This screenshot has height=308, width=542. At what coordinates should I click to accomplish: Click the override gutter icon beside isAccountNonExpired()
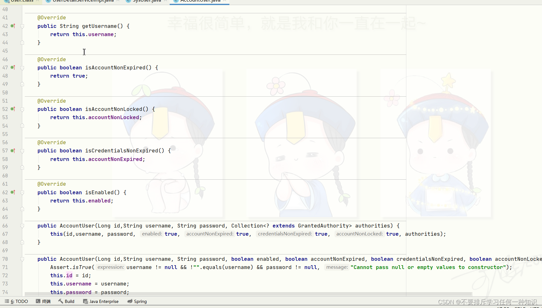pyautogui.click(x=13, y=67)
